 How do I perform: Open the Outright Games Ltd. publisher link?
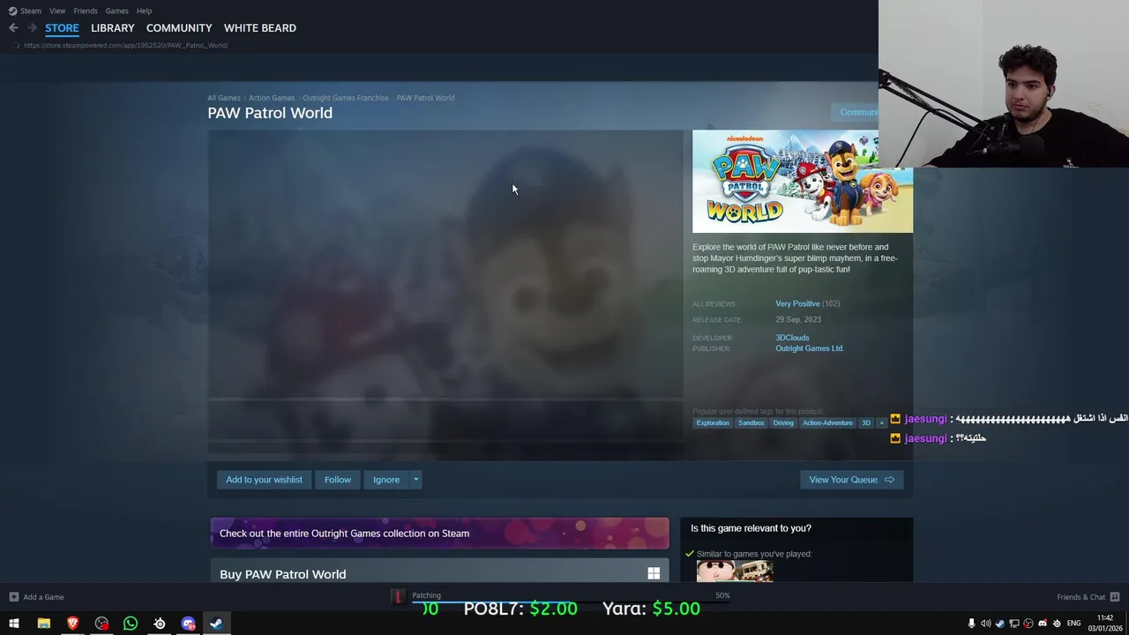pyautogui.click(x=810, y=348)
